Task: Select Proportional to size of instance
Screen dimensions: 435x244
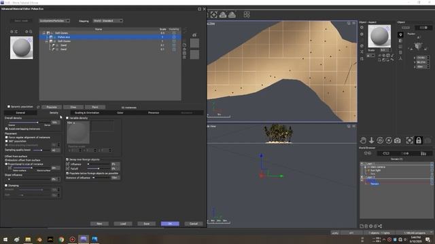Action: pos(6,164)
